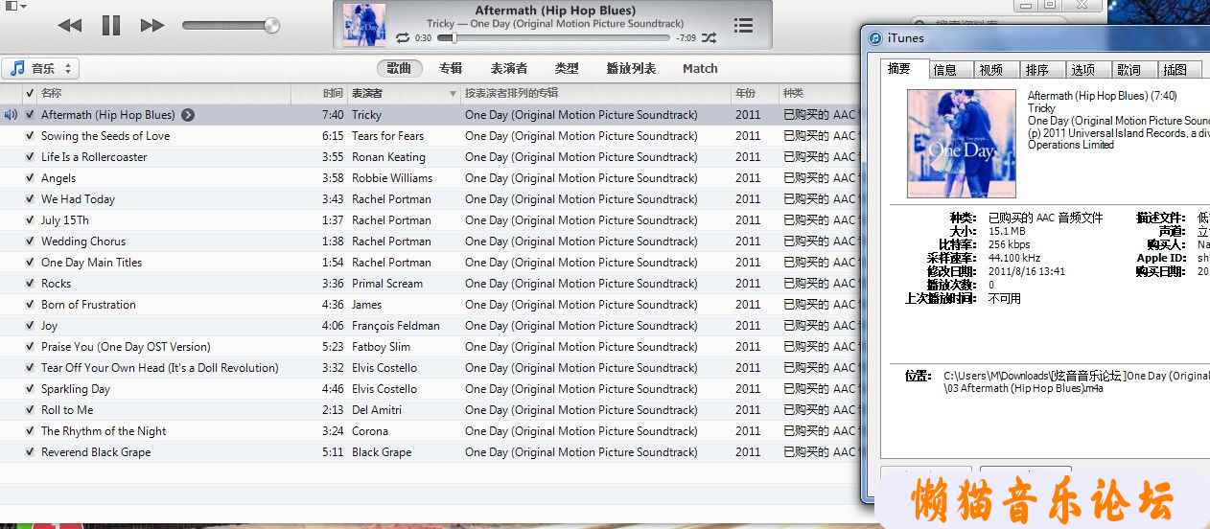
Task: Select the song Born of Frustration
Action: click(88, 305)
